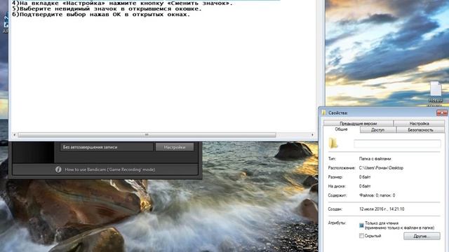Select the desktop file icon Новый
449x252 pixels.
coord(436,93)
